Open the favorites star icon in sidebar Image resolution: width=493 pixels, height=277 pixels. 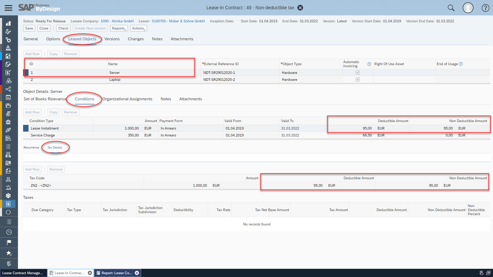click(x=9, y=253)
